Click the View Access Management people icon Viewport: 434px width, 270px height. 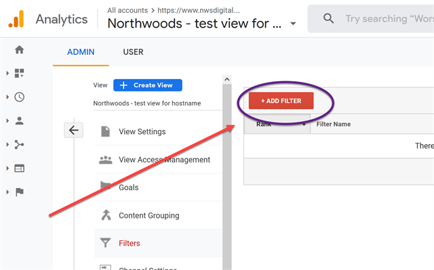pos(106,160)
